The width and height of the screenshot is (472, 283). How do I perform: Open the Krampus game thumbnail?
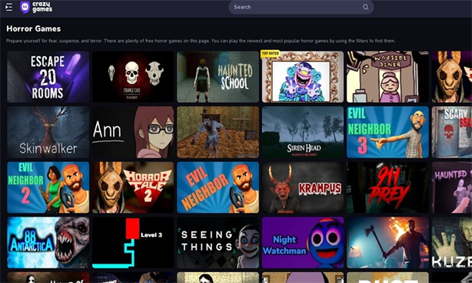303,187
